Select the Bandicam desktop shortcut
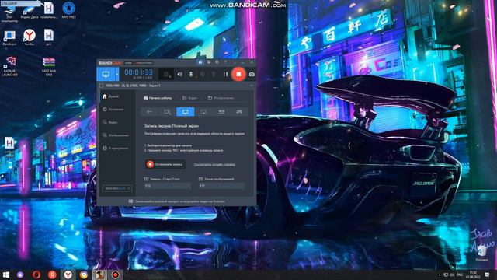 coord(9,37)
